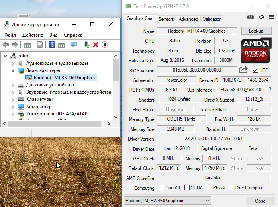Viewport: 278px width, 207px height.
Task: Switch to the Advanced tab
Action: 188,19
